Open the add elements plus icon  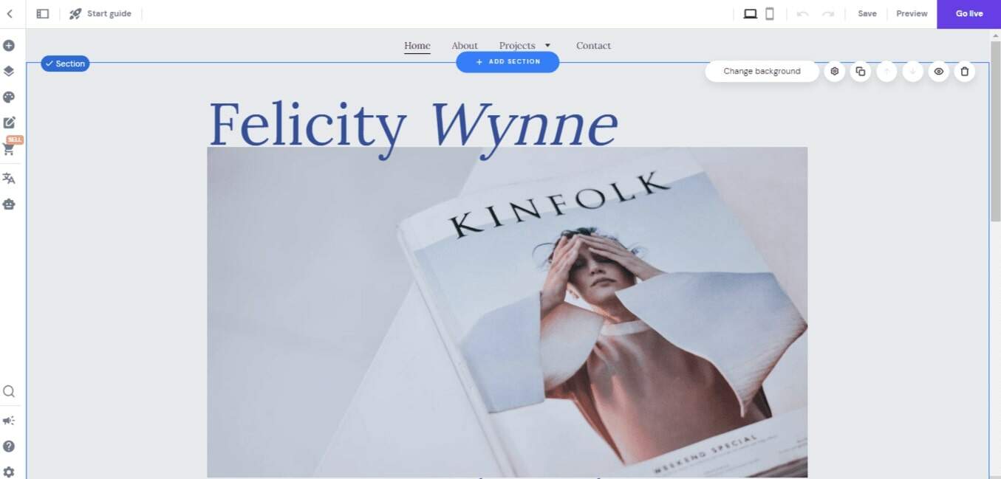tap(9, 46)
